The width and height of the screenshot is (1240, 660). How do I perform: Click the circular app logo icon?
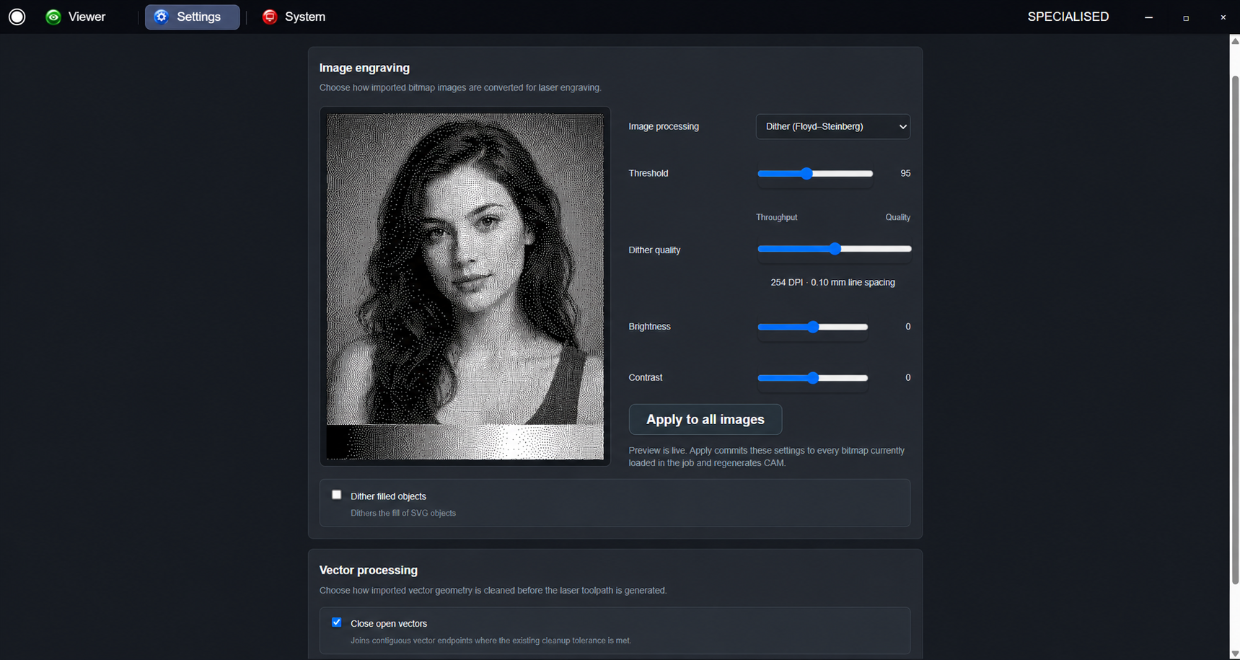[17, 17]
